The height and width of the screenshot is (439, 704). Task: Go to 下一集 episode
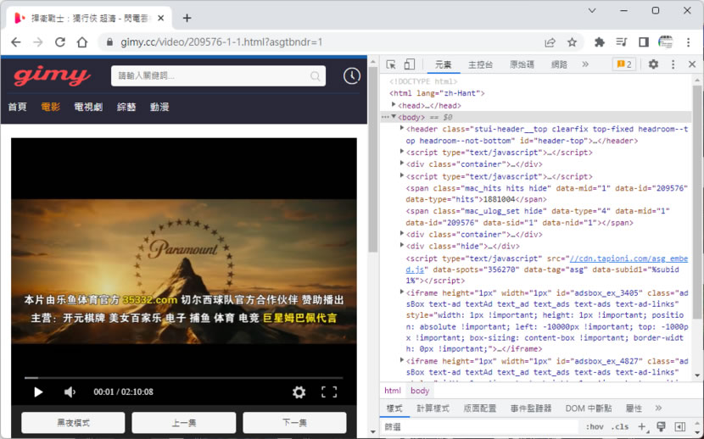294,422
